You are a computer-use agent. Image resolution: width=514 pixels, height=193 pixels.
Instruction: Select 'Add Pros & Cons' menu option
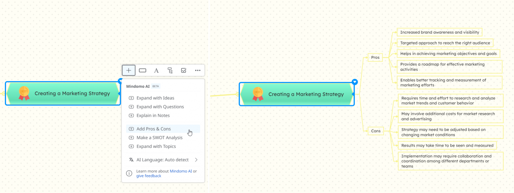154,129
